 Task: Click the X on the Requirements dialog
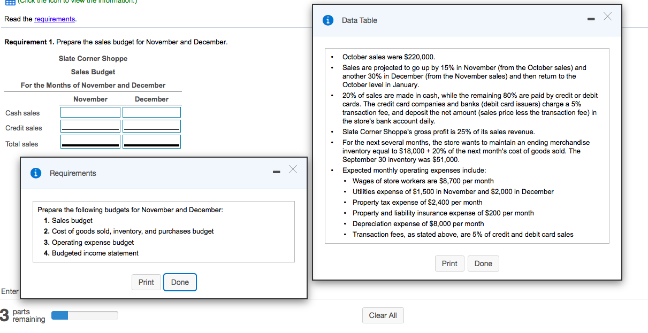point(293,169)
